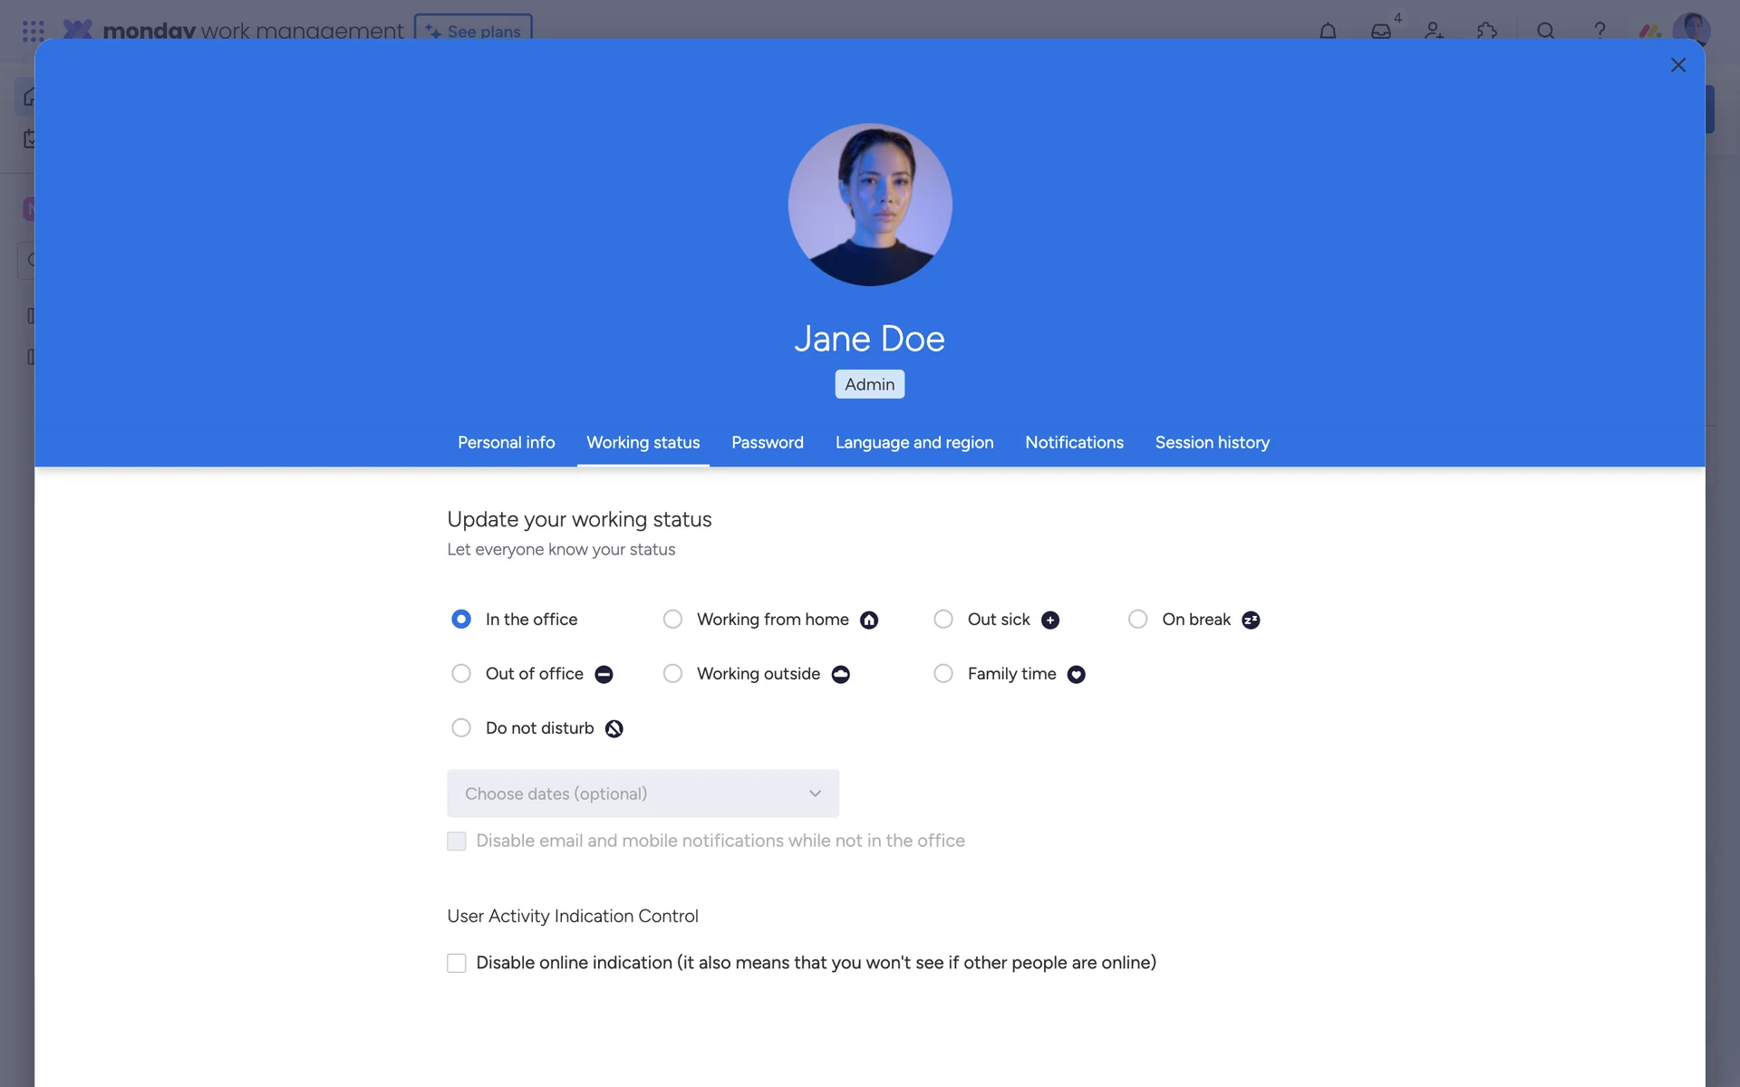
Task: Close the profile dialog
Action: pos(1678,65)
